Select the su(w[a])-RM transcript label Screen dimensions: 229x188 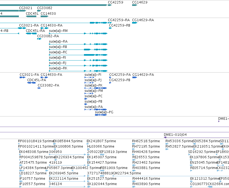[58, 31]
